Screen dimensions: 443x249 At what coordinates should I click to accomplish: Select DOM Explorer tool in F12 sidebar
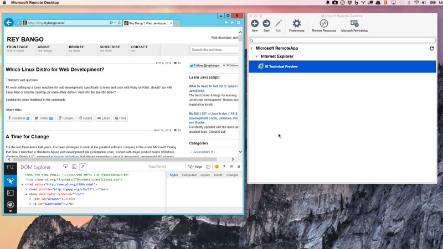click(x=10, y=180)
